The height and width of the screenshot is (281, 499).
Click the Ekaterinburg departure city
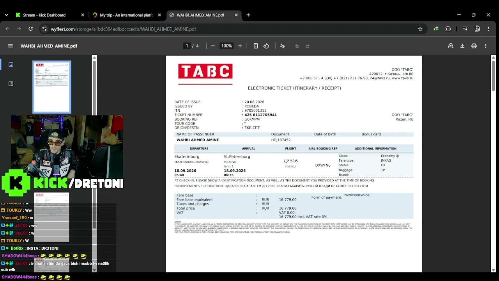[x=187, y=157]
